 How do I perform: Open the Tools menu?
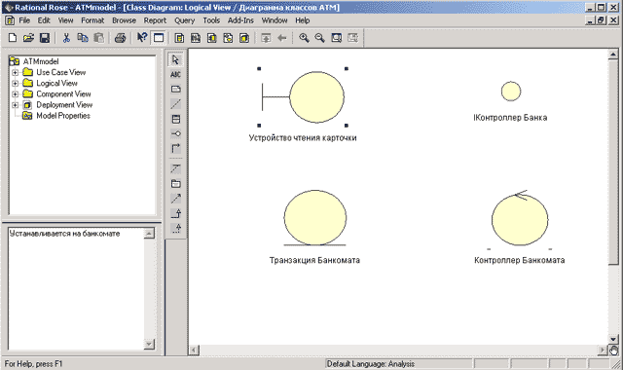pyautogui.click(x=211, y=20)
